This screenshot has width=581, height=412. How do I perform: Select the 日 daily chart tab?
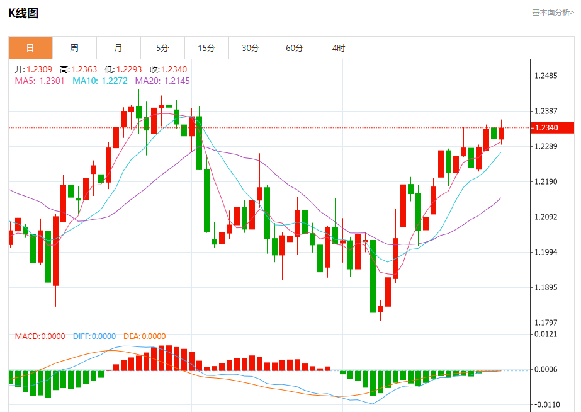pos(30,48)
